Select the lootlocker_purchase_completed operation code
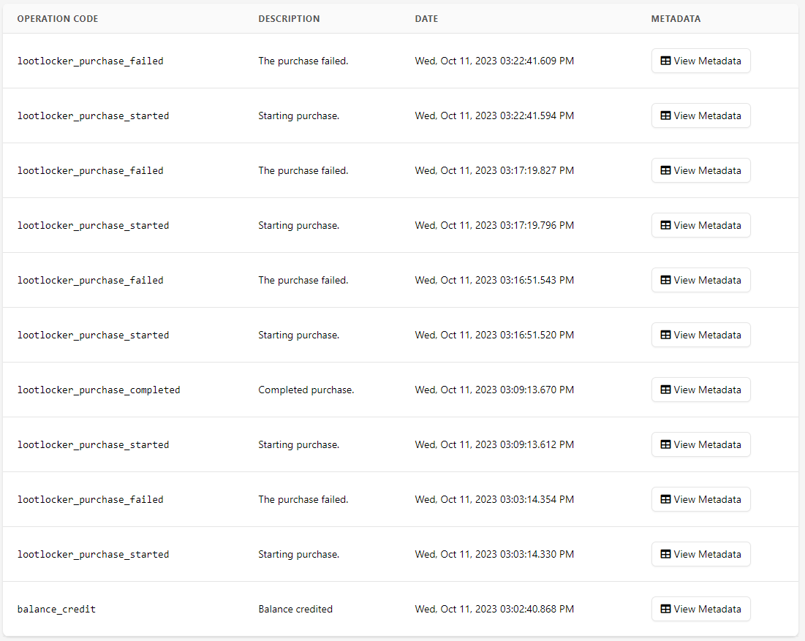Viewport: 805px width, 641px height. click(99, 390)
